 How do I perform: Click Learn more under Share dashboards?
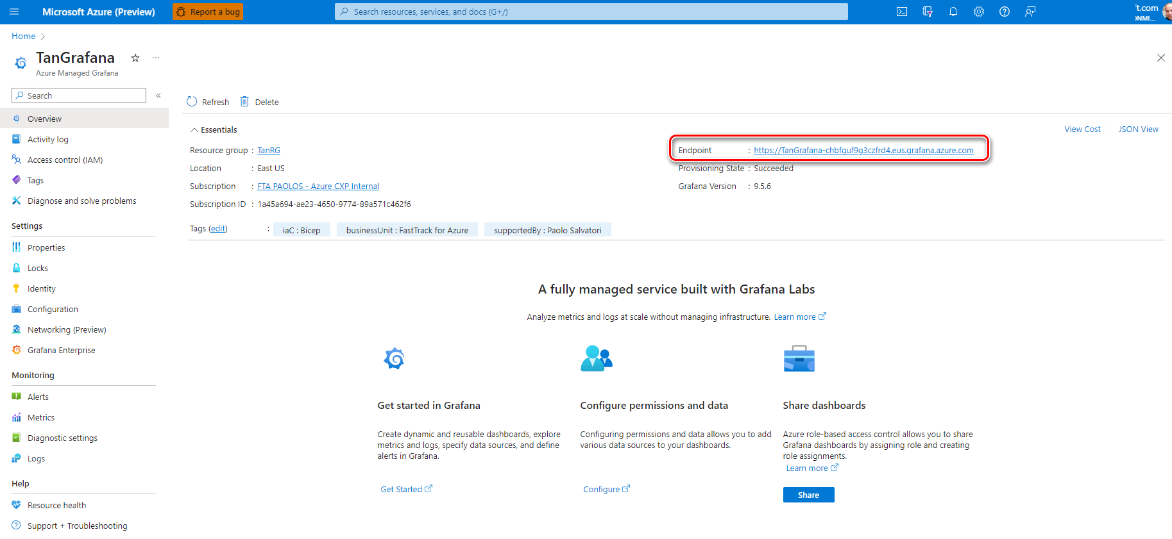pos(812,468)
